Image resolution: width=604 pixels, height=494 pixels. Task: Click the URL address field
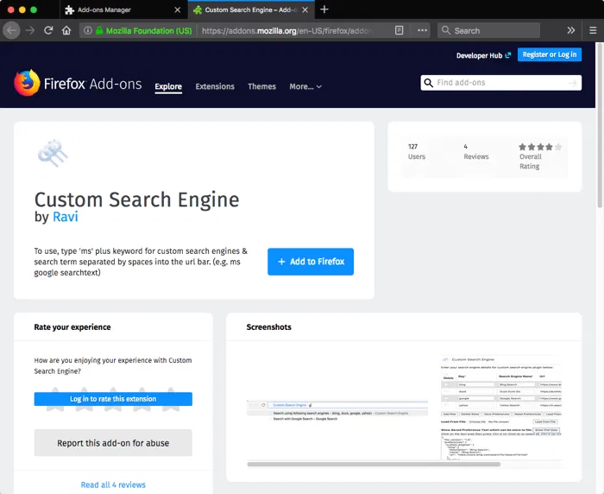tap(287, 30)
